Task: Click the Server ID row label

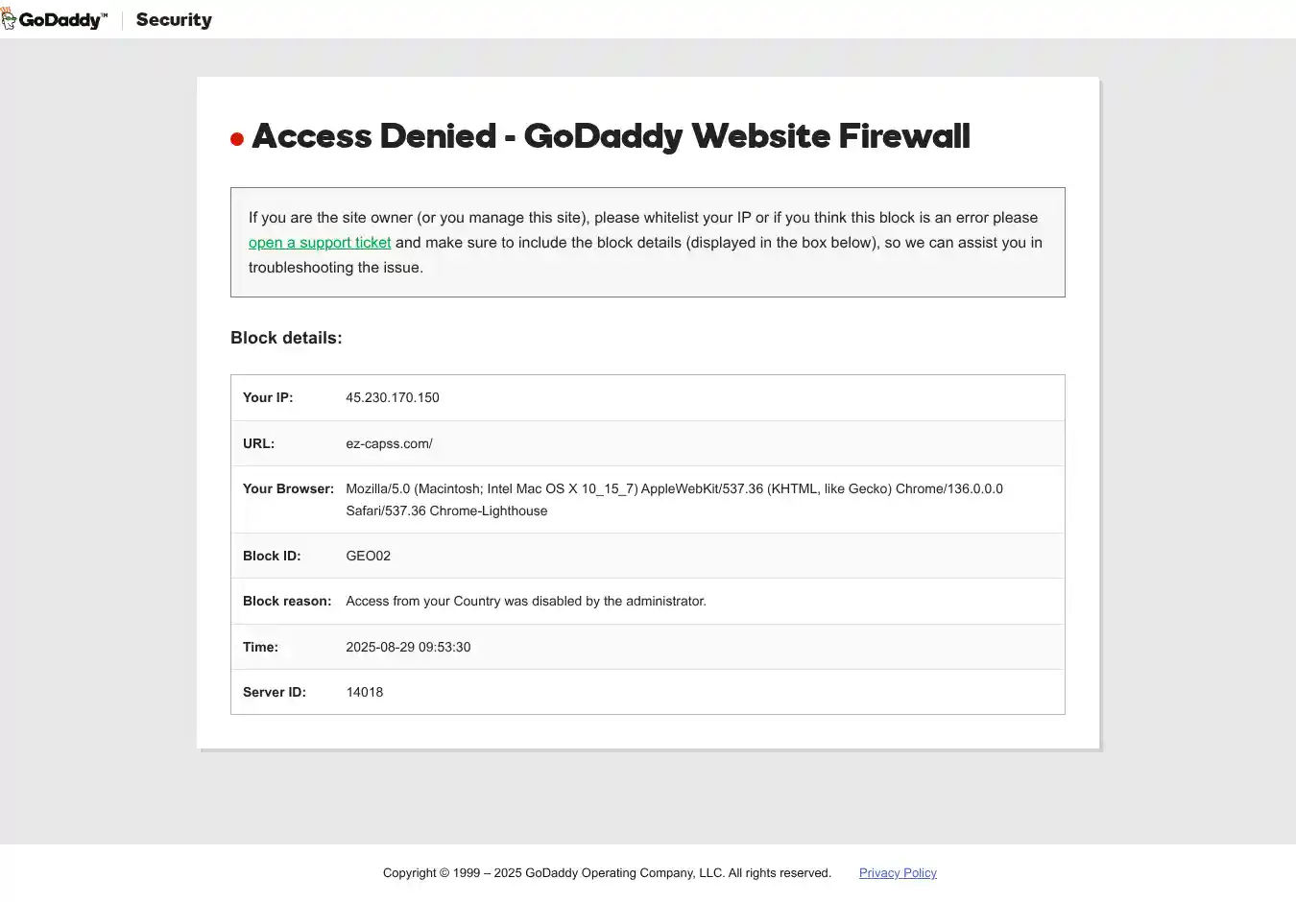Action: point(275,692)
